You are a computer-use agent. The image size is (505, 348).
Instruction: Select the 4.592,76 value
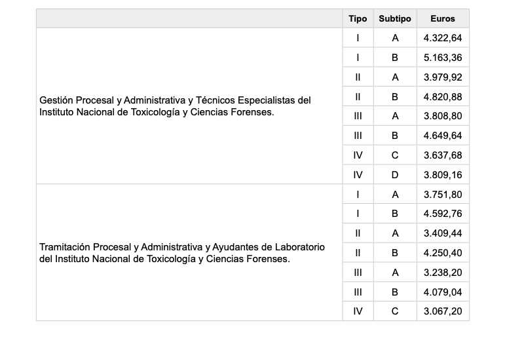[443, 214]
